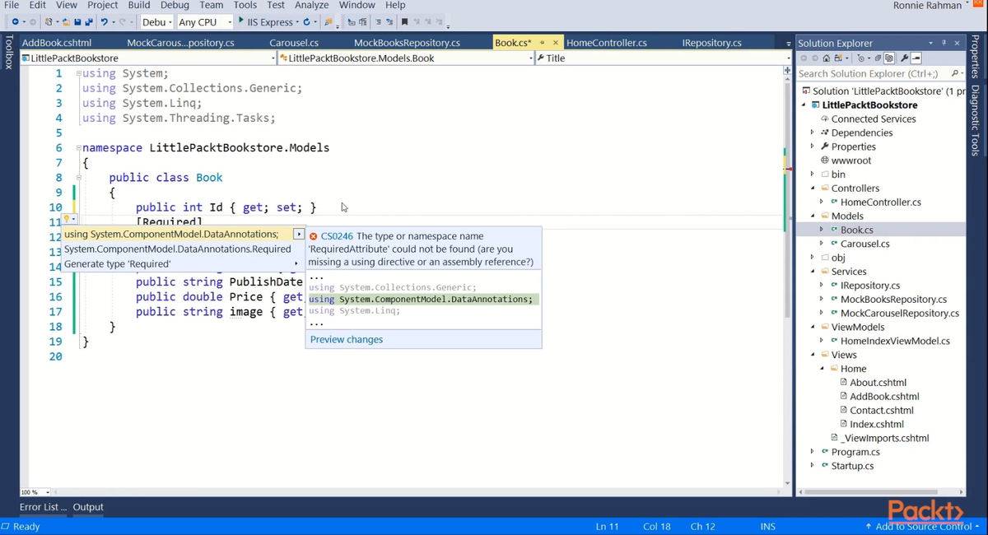Open the LittlePacktBookstore project navigation dropdown
This screenshot has height=535, width=988.
pyautogui.click(x=148, y=58)
